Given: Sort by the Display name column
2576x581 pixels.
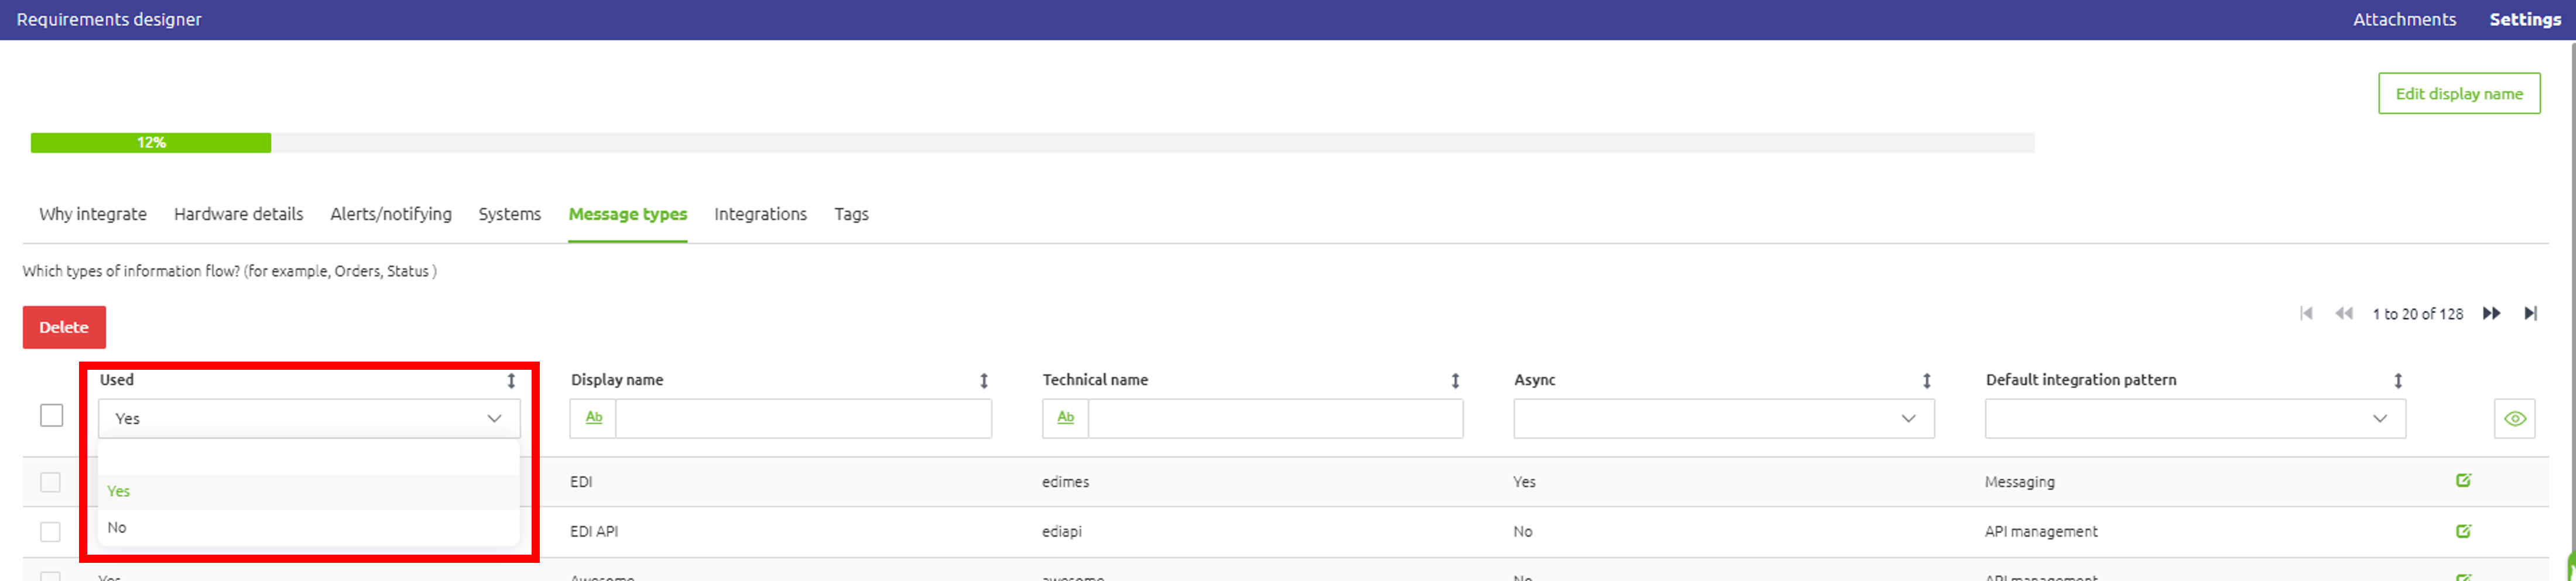Looking at the screenshot, I should click(984, 381).
